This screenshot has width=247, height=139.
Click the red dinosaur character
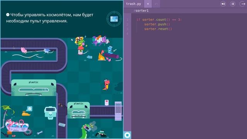(x=107, y=85)
